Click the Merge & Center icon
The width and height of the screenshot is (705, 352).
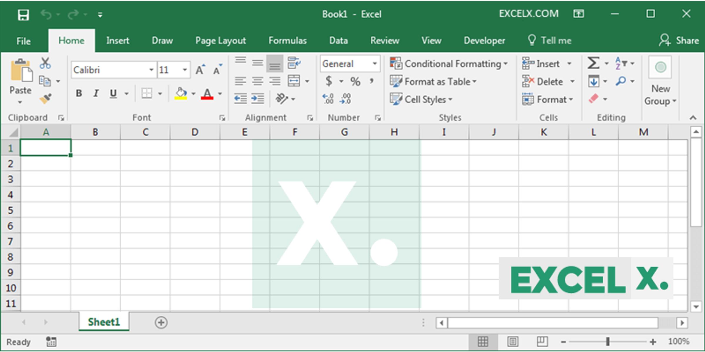click(294, 81)
